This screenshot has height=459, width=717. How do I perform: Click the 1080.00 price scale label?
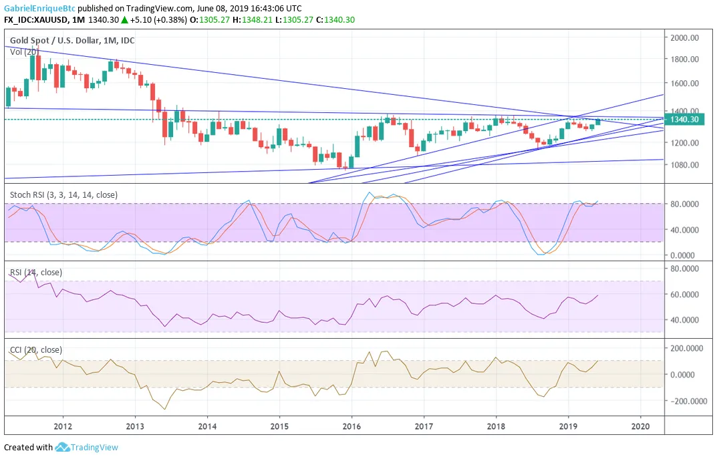pos(684,164)
